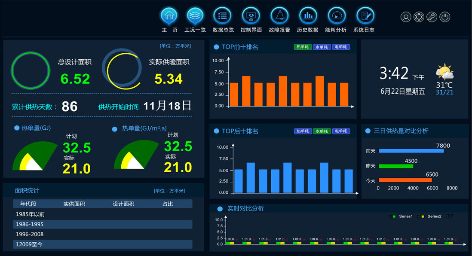Open 数据总览 list icon
The image size is (472, 256).
click(x=223, y=16)
